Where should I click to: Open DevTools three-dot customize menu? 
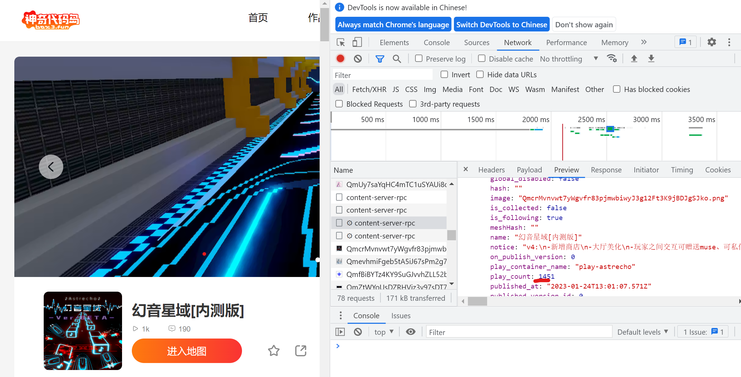click(x=729, y=42)
